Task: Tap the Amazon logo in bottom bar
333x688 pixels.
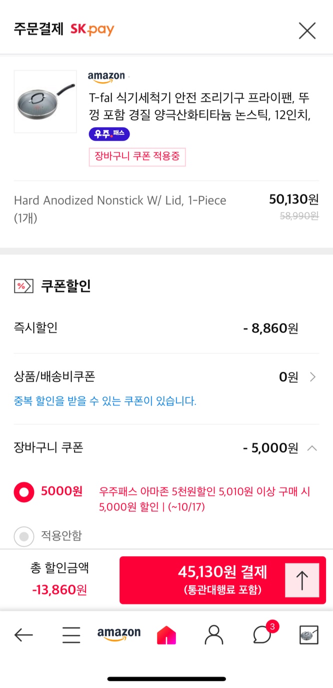Action: (x=119, y=634)
